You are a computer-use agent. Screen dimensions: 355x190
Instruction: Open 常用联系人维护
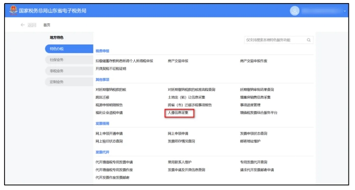[x=180, y=162]
